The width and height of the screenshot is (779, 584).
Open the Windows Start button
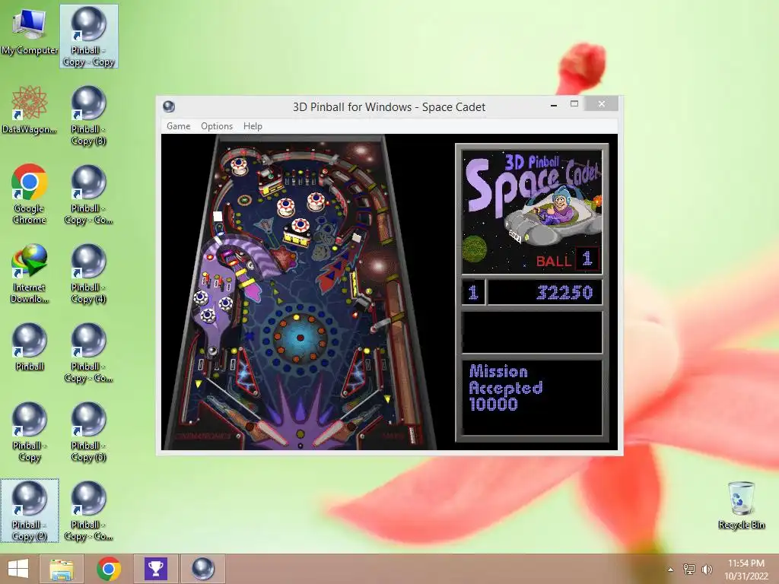click(x=18, y=569)
